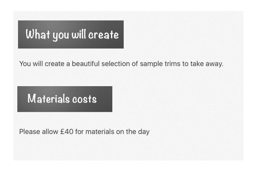
Task: Click the word "will" in the top banner
Action: [79, 34]
